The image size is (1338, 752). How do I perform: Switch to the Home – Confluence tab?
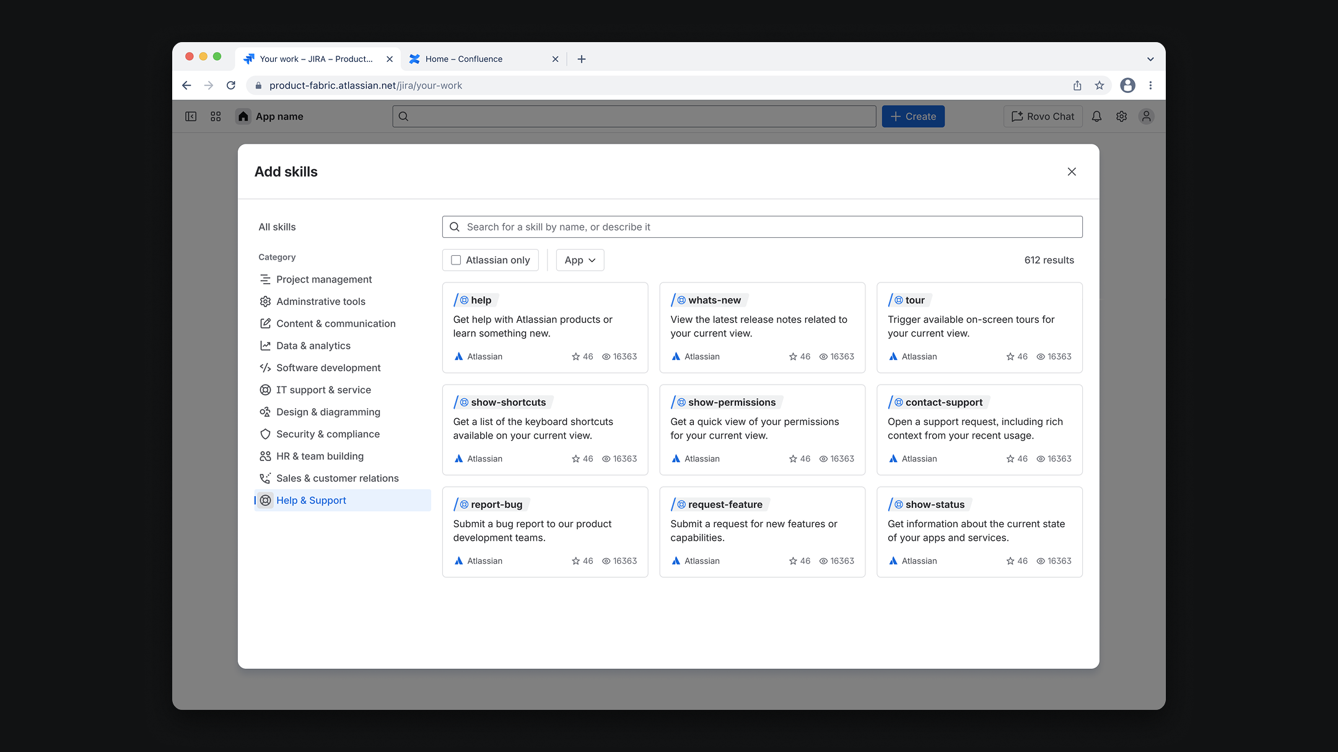(484, 59)
